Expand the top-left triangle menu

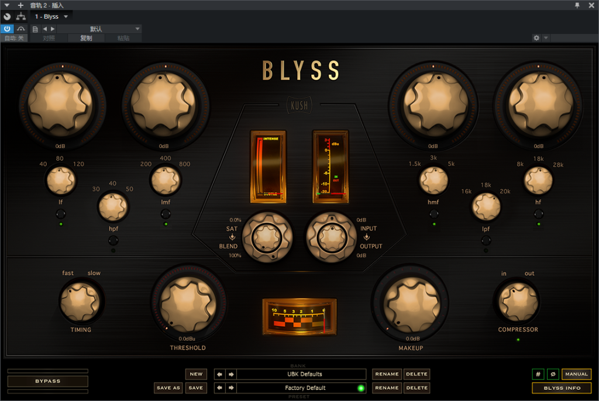(7, 5)
